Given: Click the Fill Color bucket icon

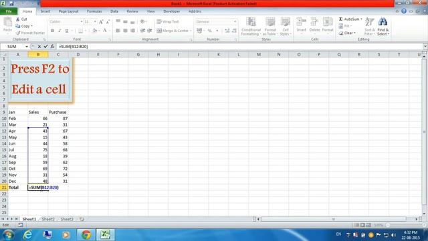Looking at the screenshot, I should tap(94, 31).
